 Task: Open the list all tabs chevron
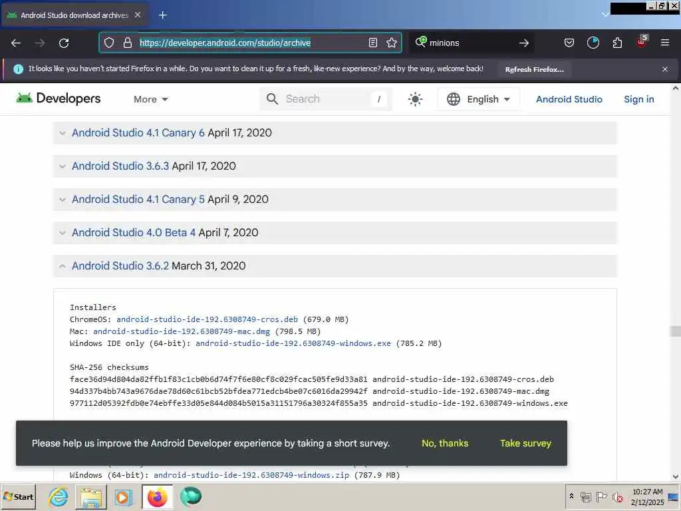(x=605, y=15)
